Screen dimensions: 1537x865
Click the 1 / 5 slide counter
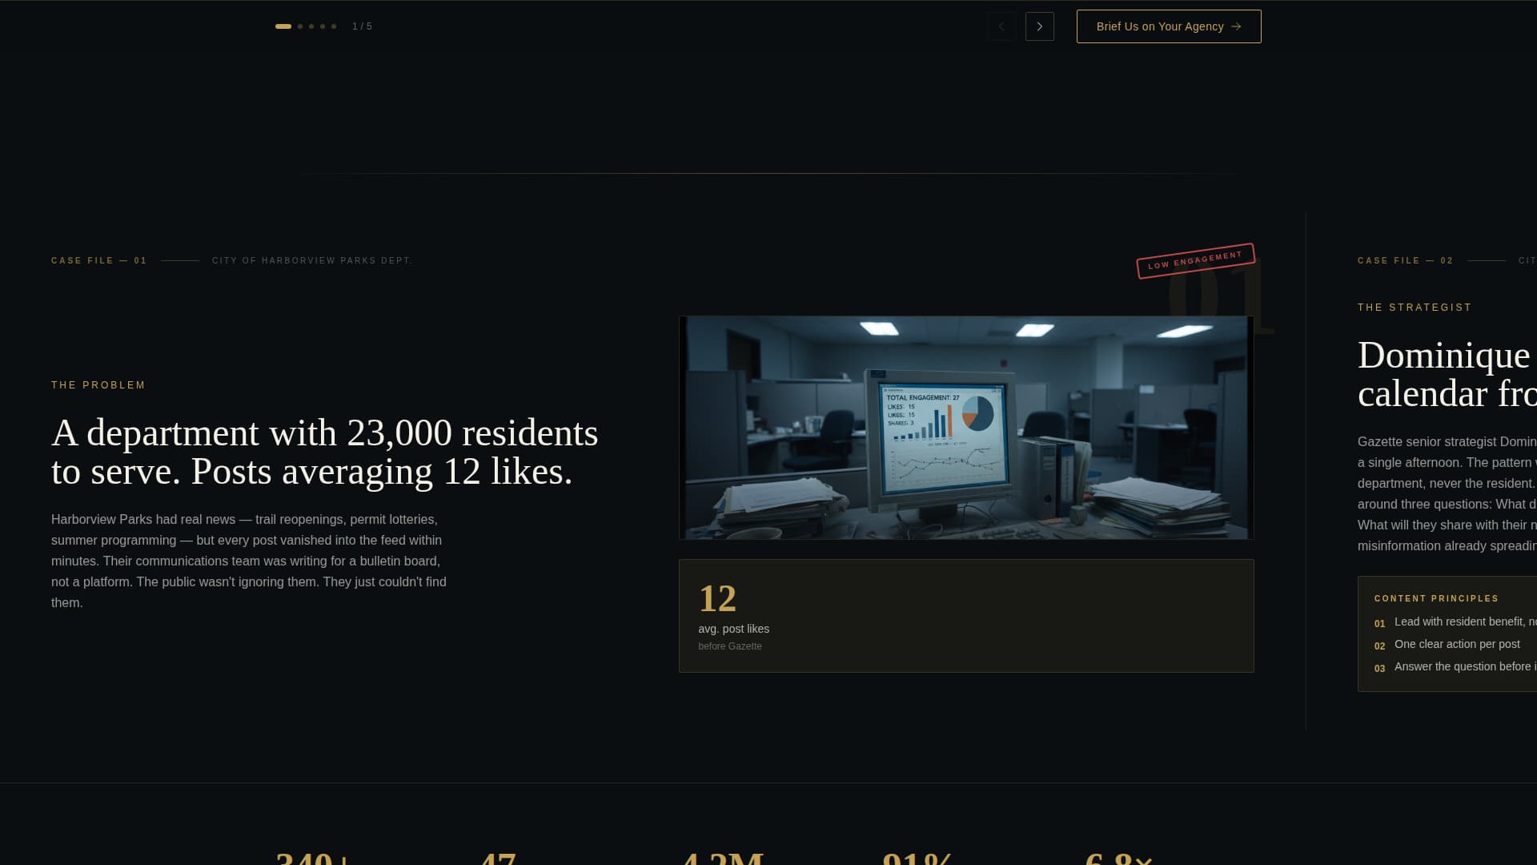pyautogui.click(x=362, y=26)
